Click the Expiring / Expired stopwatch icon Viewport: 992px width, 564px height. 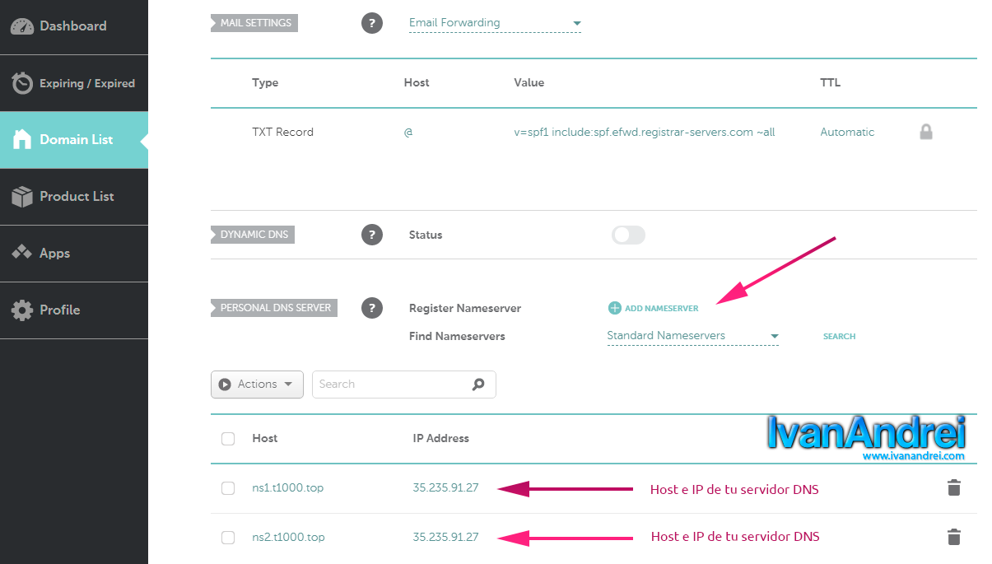[22, 83]
